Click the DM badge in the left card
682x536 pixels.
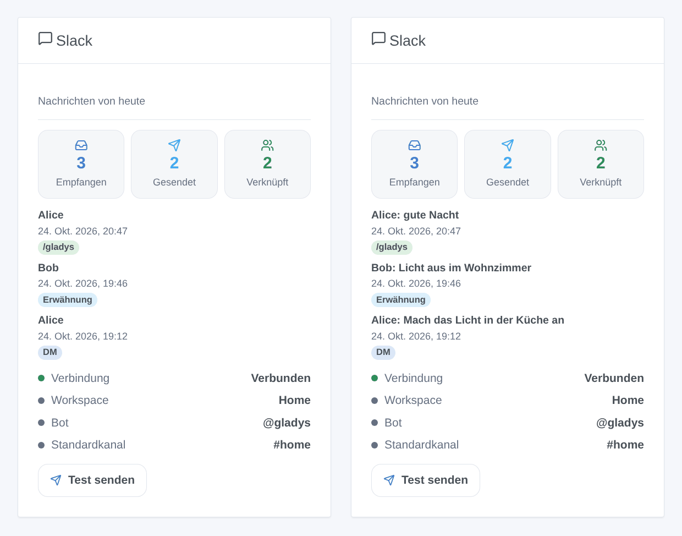pos(50,352)
